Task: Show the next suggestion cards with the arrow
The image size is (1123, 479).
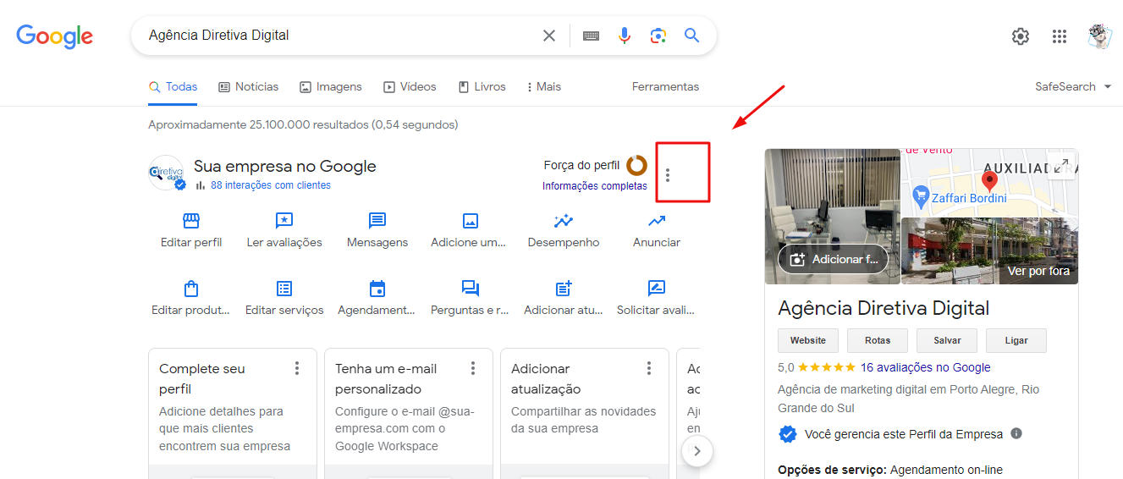Action: (x=697, y=451)
